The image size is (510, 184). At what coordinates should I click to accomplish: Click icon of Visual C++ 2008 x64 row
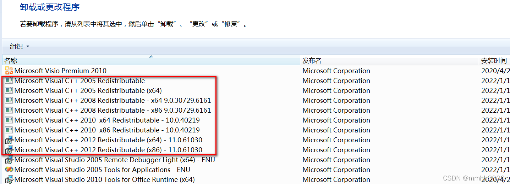pyautogui.click(x=9, y=100)
